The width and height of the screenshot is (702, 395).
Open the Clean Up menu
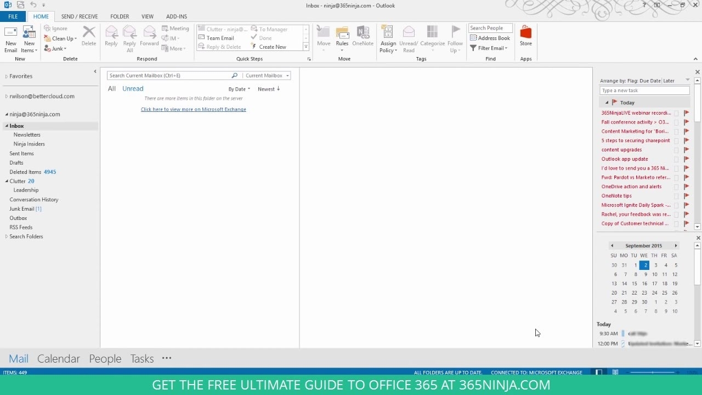pyautogui.click(x=61, y=38)
